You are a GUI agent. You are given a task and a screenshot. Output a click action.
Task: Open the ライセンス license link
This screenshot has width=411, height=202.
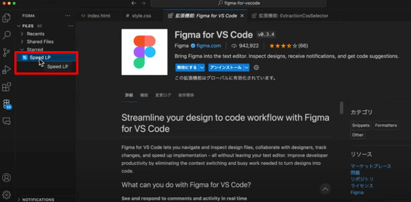click(362, 186)
